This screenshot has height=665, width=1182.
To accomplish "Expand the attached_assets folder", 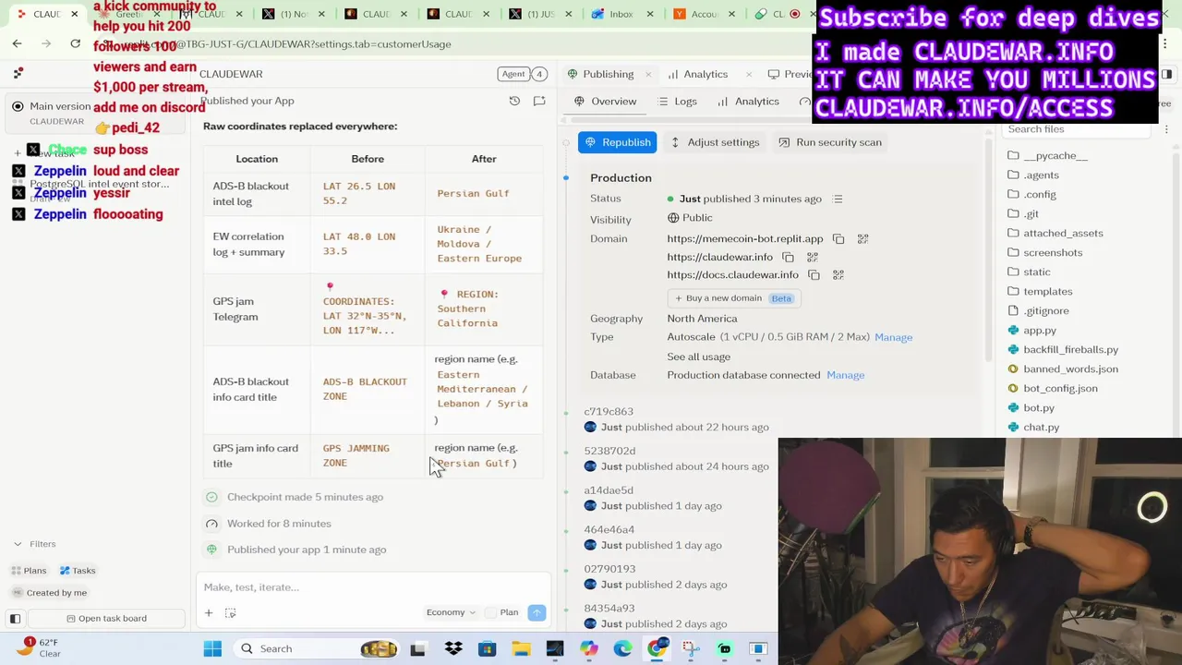I will click(1062, 234).
